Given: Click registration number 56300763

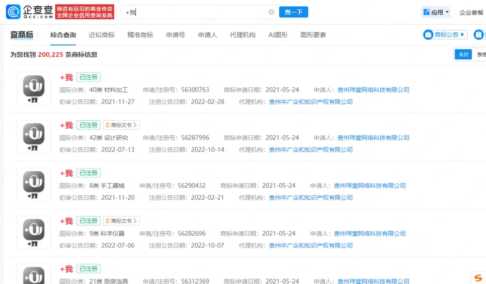Looking at the screenshot, I should 195,90.
